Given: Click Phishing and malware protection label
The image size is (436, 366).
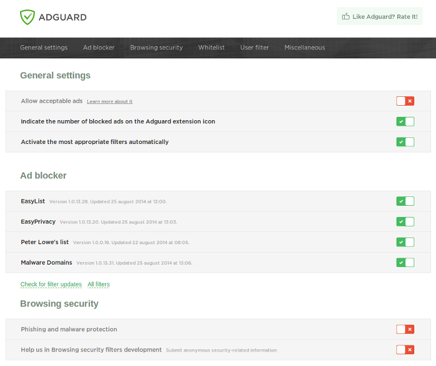Looking at the screenshot, I should 69,329.
